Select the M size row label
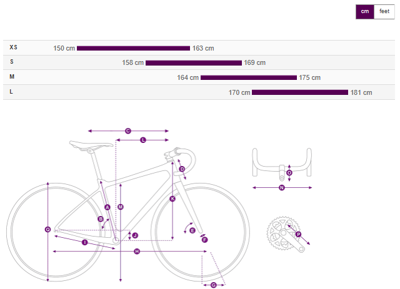This screenshot has width=400, height=289. (x=12, y=77)
